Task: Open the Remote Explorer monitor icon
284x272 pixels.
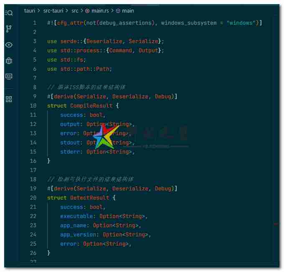Action: pos(9,77)
